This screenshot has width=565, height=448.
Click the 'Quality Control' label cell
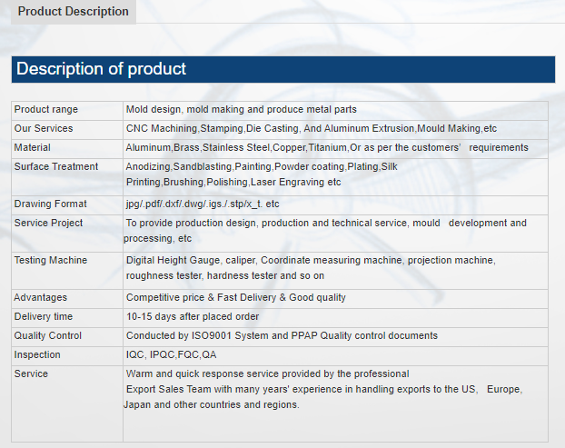(48, 336)
